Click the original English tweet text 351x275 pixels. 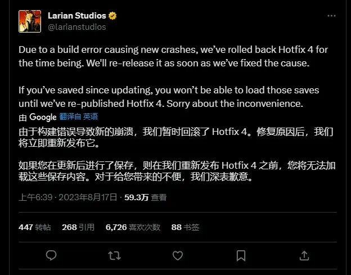pos(173,76)
